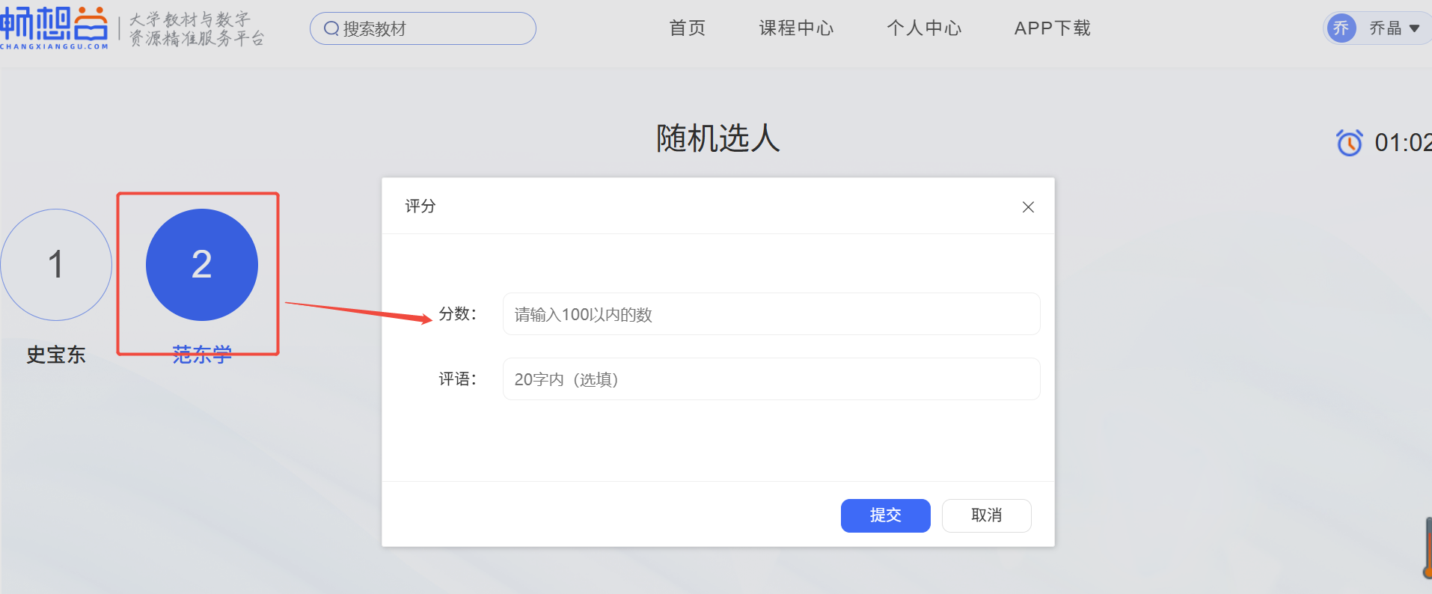Select student circle number 1
The width and height of the screenshot is (1432, 594).
pos(56,265)
